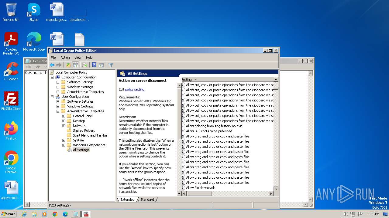The image size is (389, 218).
Task: Expand Windows Settings under User Configuration
Action: coord(58,106)
